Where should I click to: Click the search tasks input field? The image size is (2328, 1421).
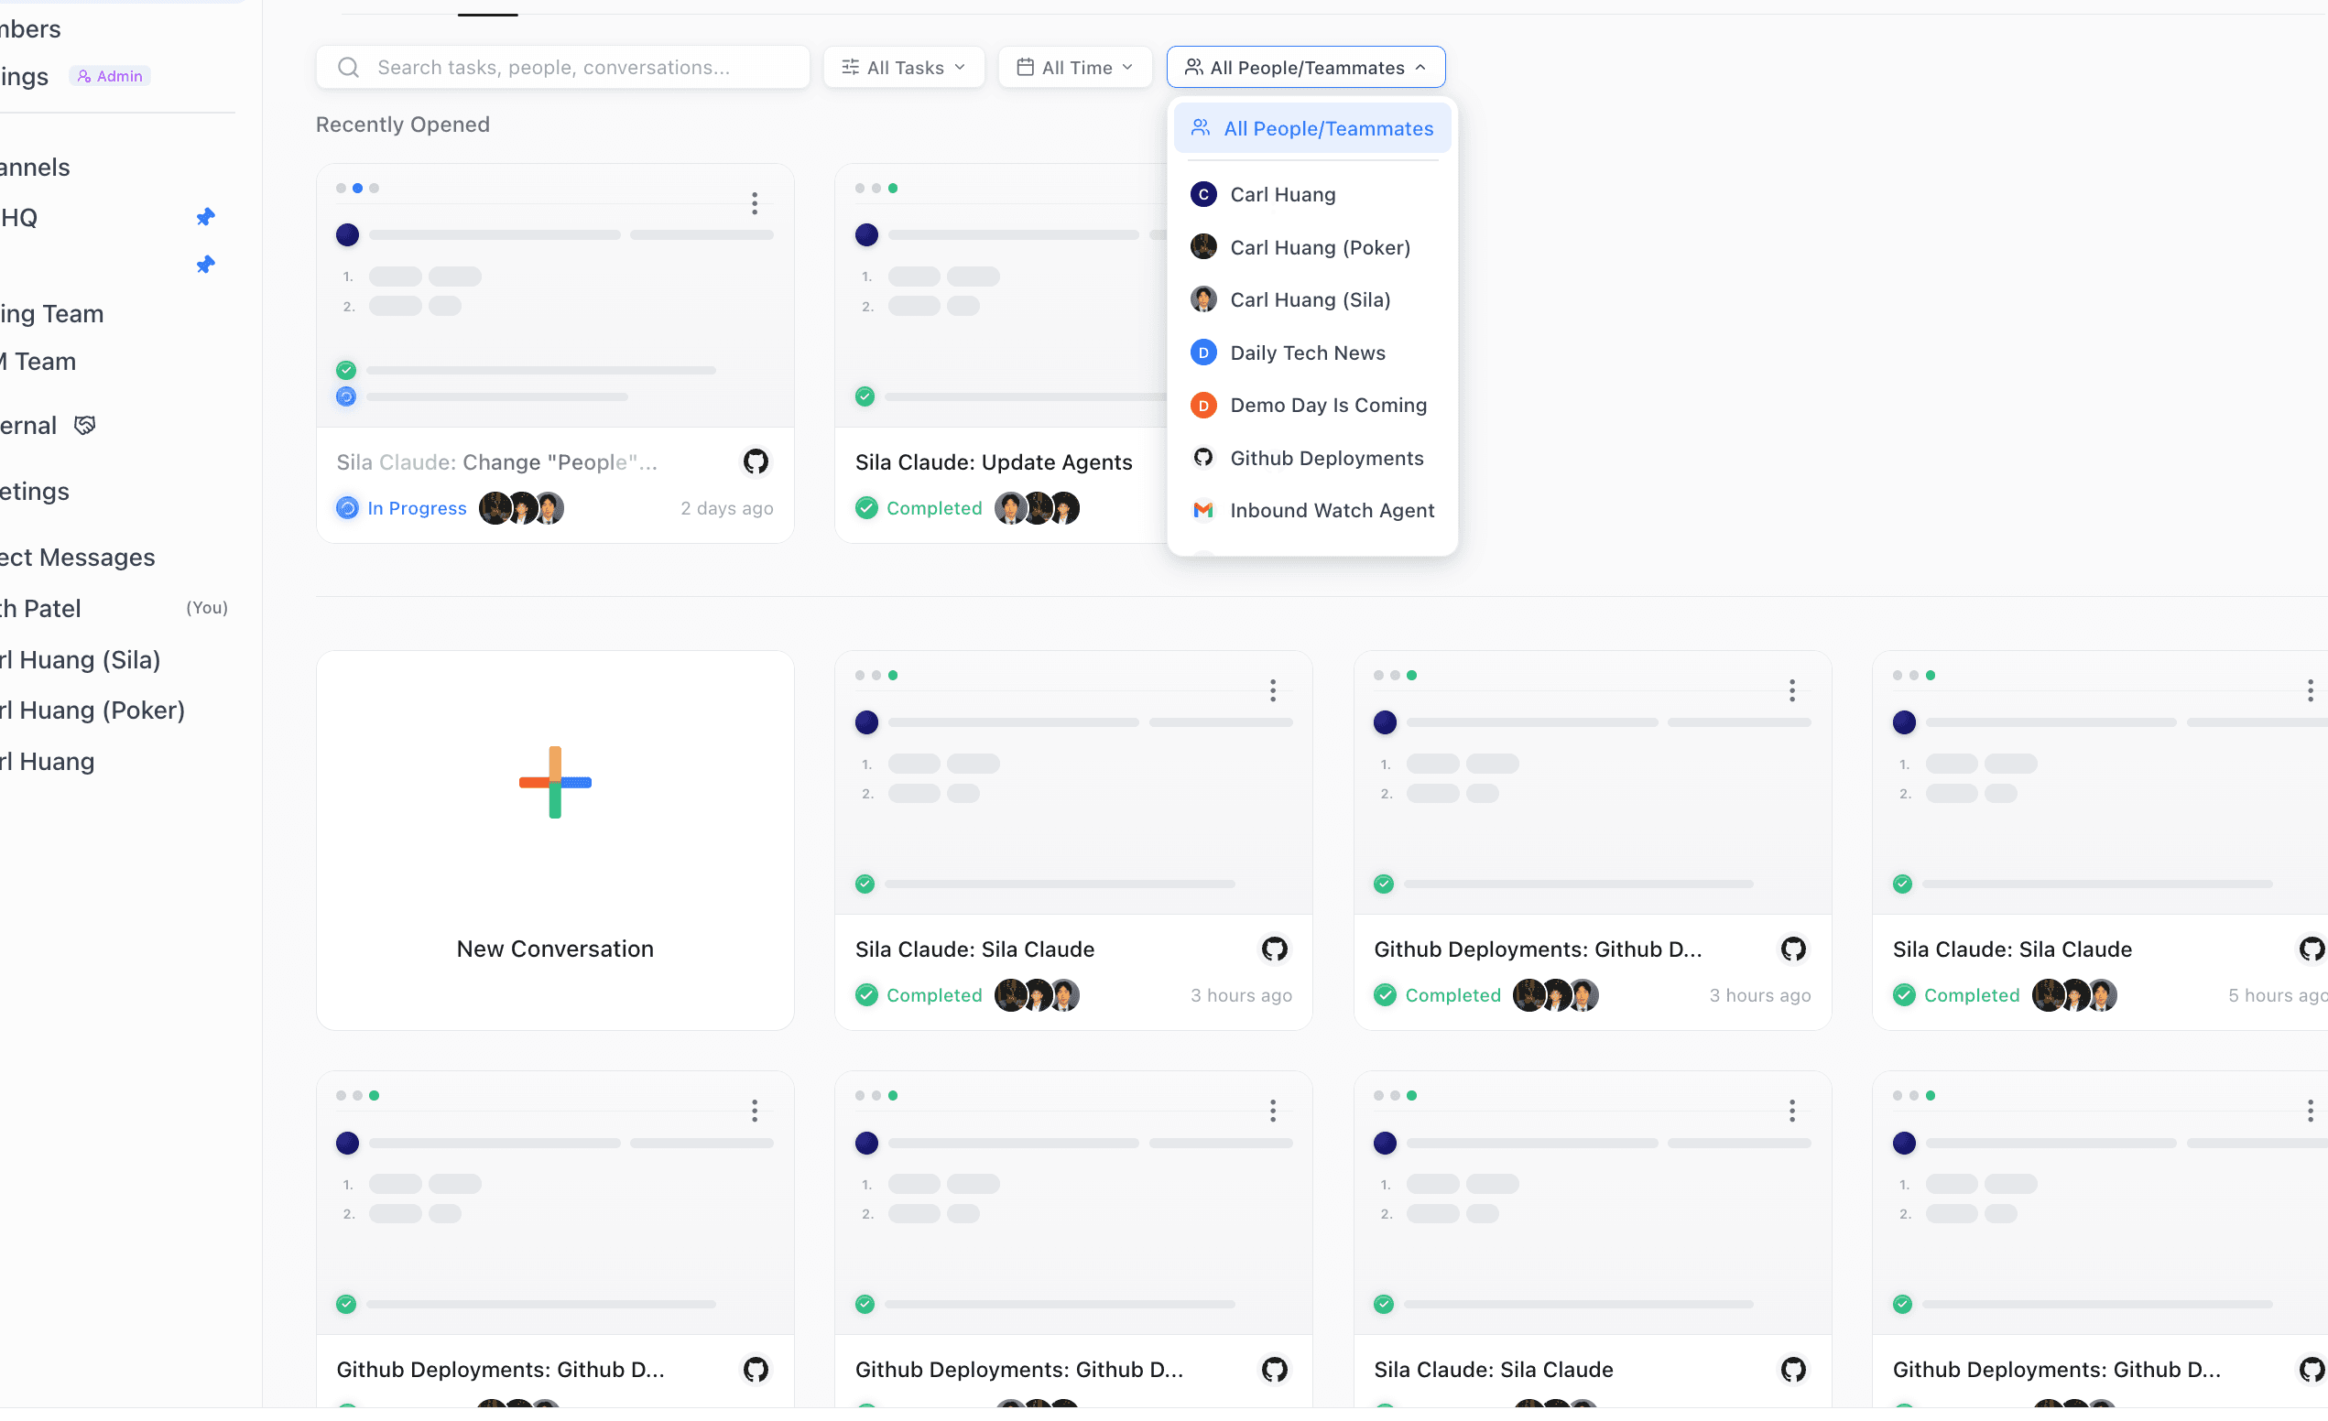586,67
